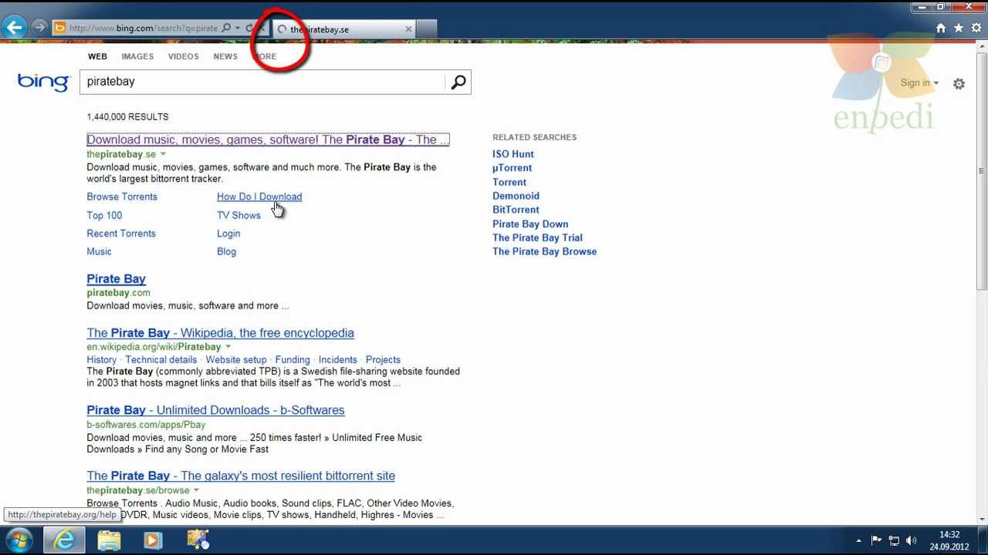
Task: Open the Wikipedia History sublink
Action: 101,360
